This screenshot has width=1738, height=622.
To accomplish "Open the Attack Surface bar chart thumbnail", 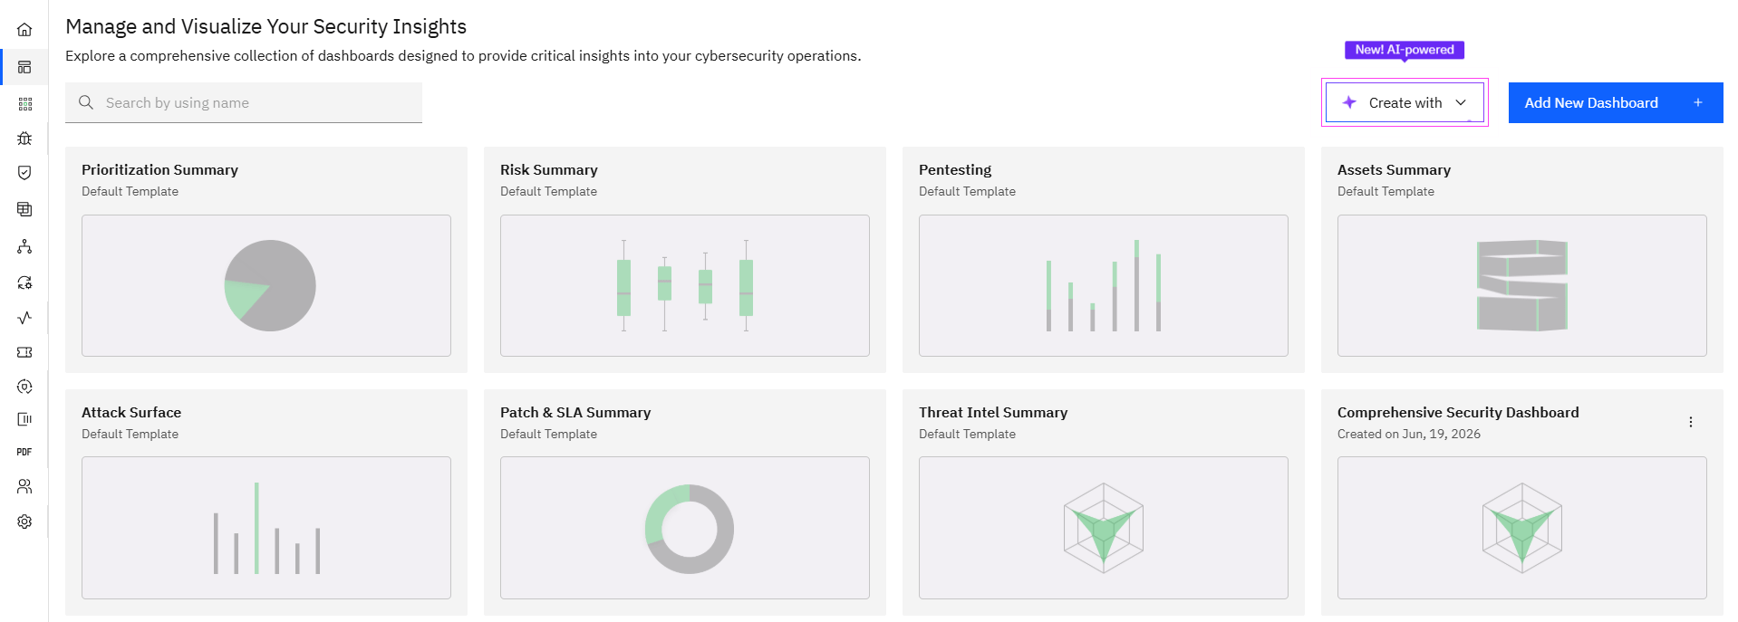I will tap(266, 528).
